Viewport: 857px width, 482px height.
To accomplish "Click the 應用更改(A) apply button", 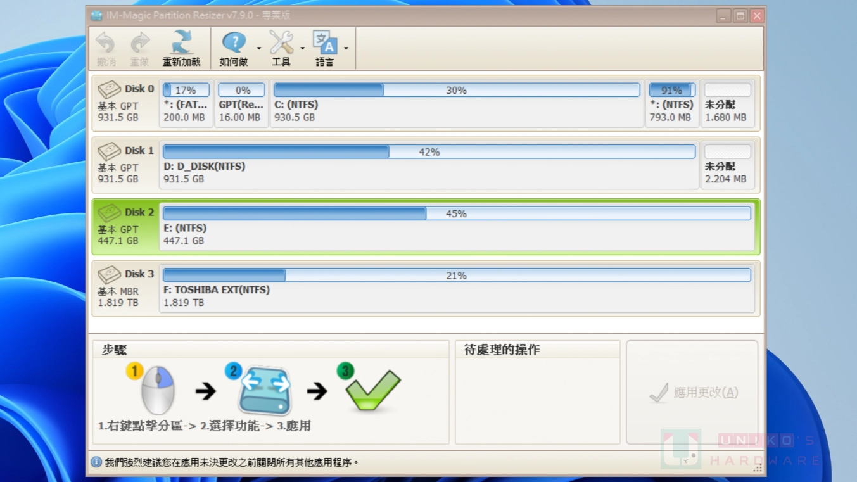I will click(x=692, y=392).
